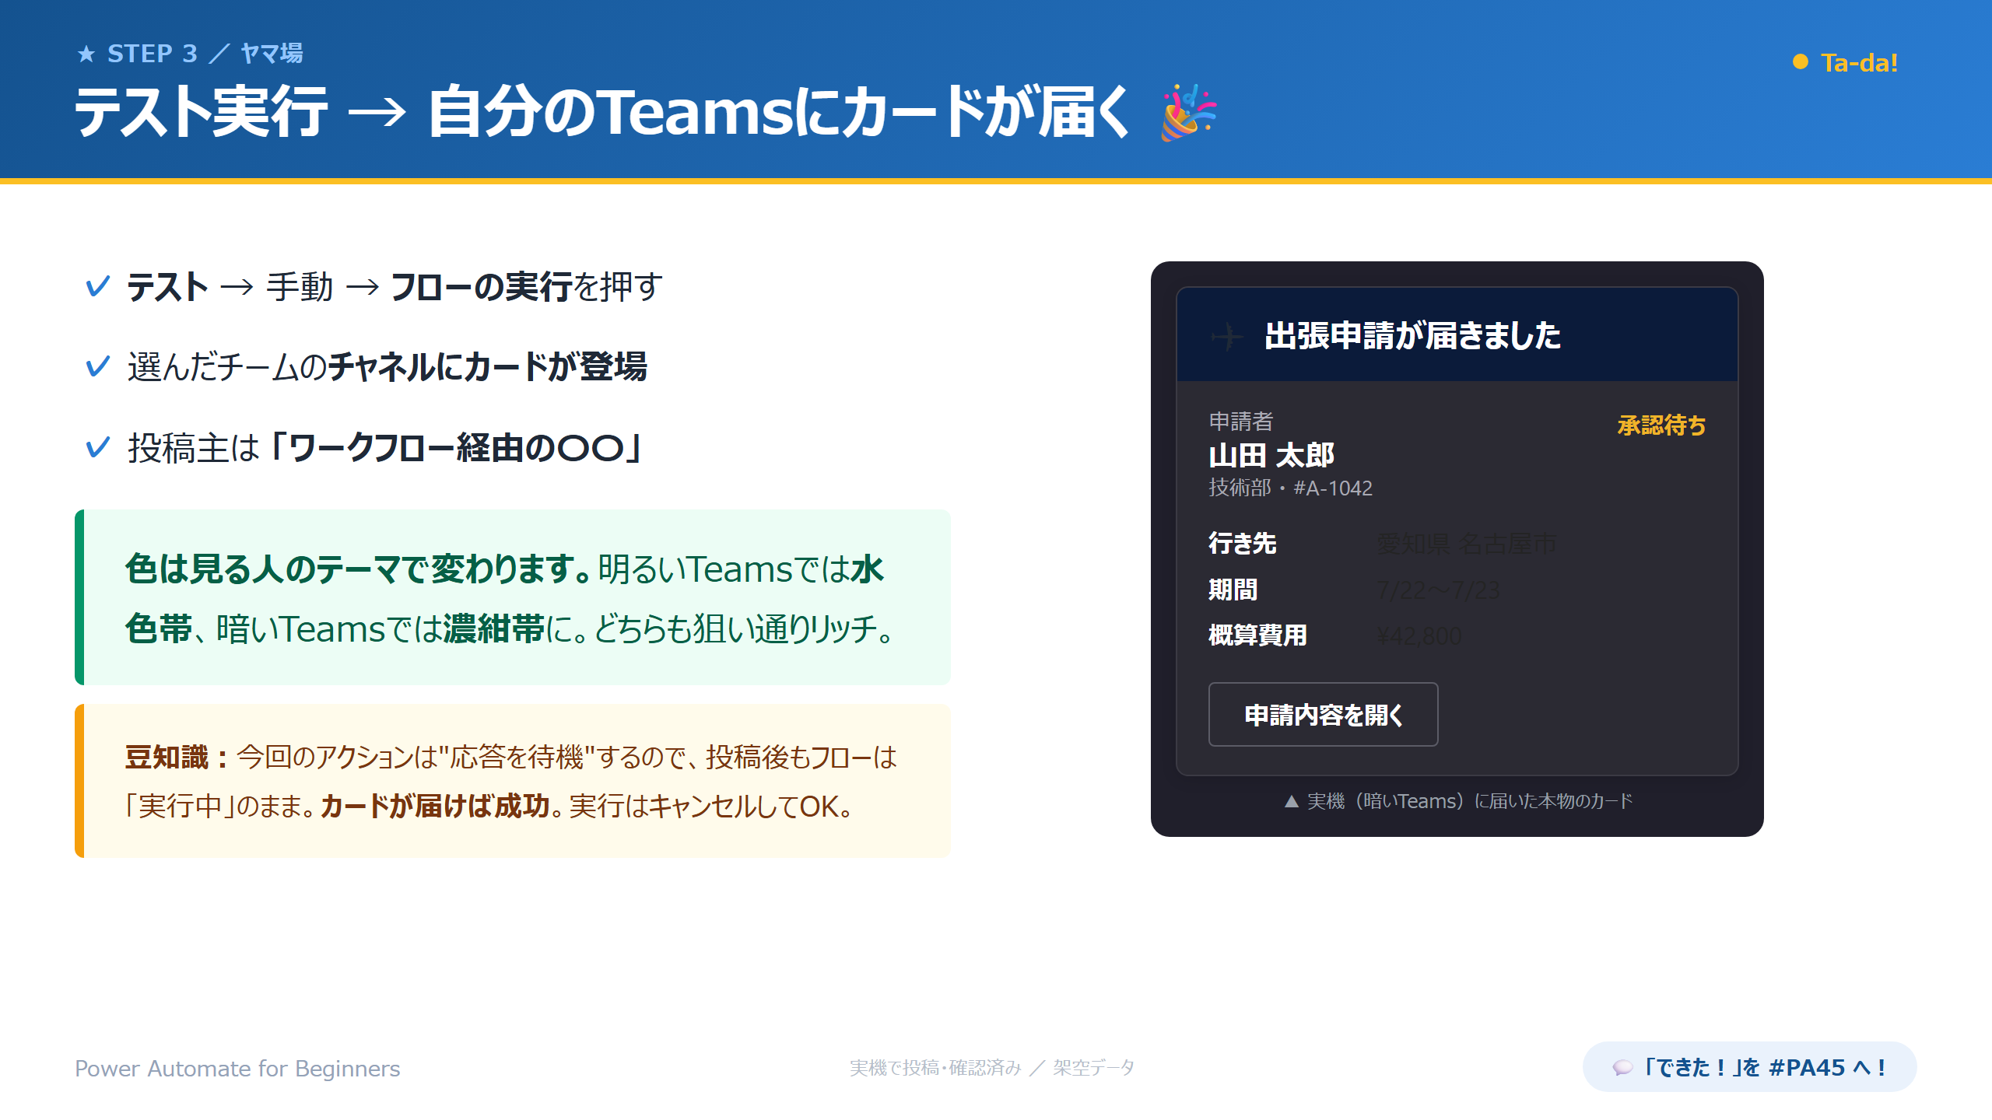Open the 申請内容を開く button
The image size is (1992, 1120).
[1323, 714]
